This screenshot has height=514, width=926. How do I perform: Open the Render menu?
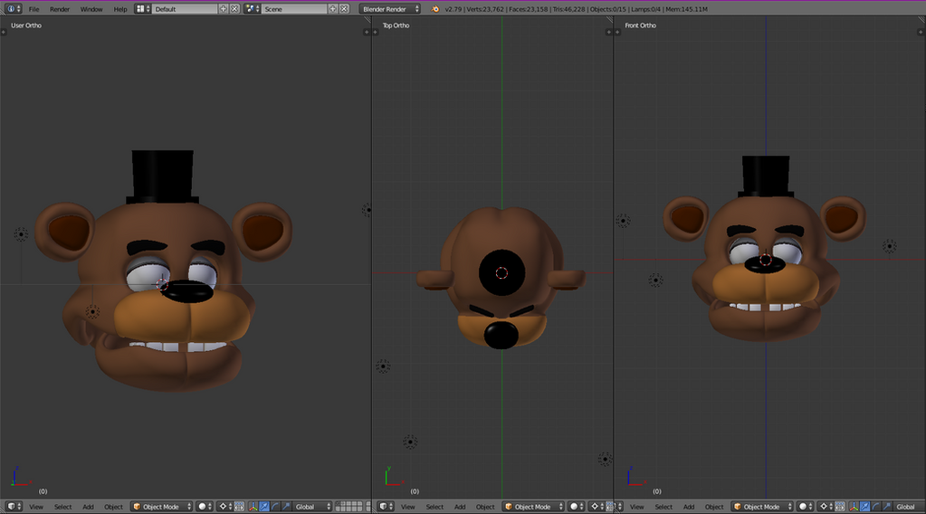coord(59,9)
